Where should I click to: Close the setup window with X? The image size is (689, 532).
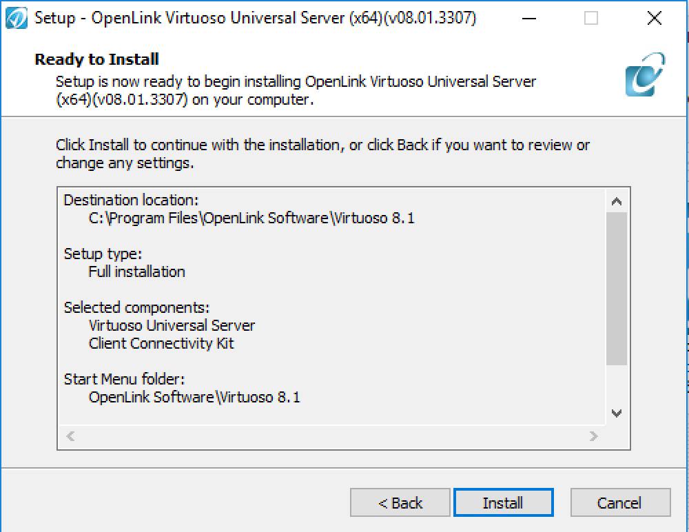tap(655, 19)
